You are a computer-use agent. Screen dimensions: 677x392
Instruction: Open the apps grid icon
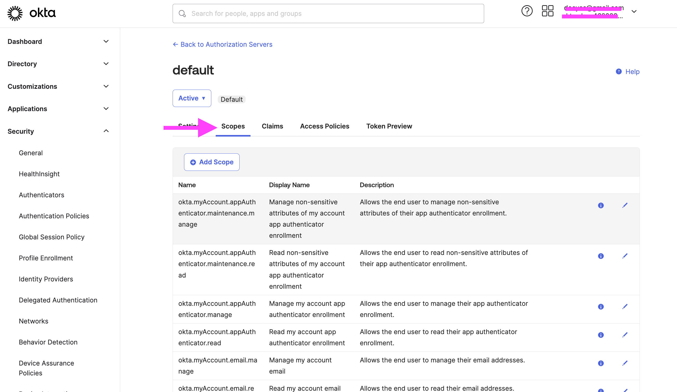coord(547,11)
